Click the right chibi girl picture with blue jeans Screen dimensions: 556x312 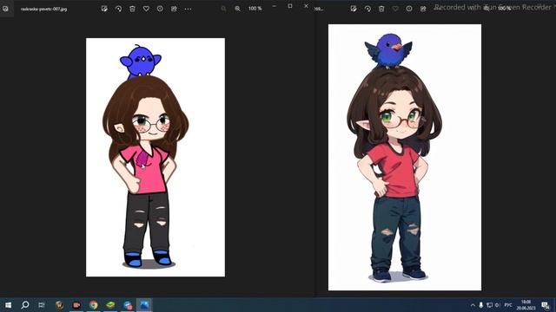(x=405, y=158)
